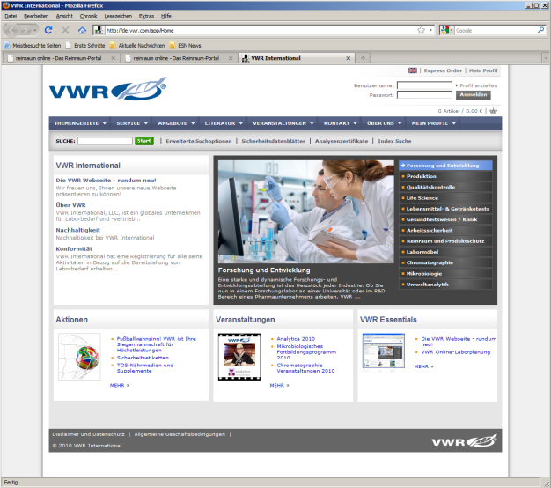Click the Veranstaltungen film strip thumbnail

click(x=239, y=357)
